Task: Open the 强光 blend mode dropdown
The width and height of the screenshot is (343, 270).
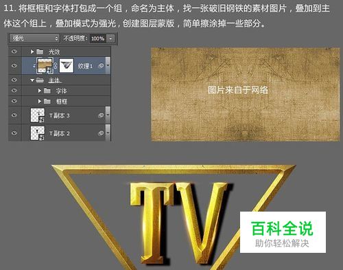Action: [34, 38]
